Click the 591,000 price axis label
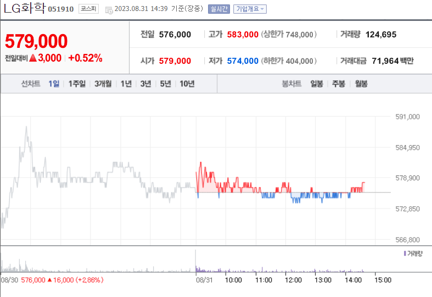 pyautogui.click(x=407, y=117)
